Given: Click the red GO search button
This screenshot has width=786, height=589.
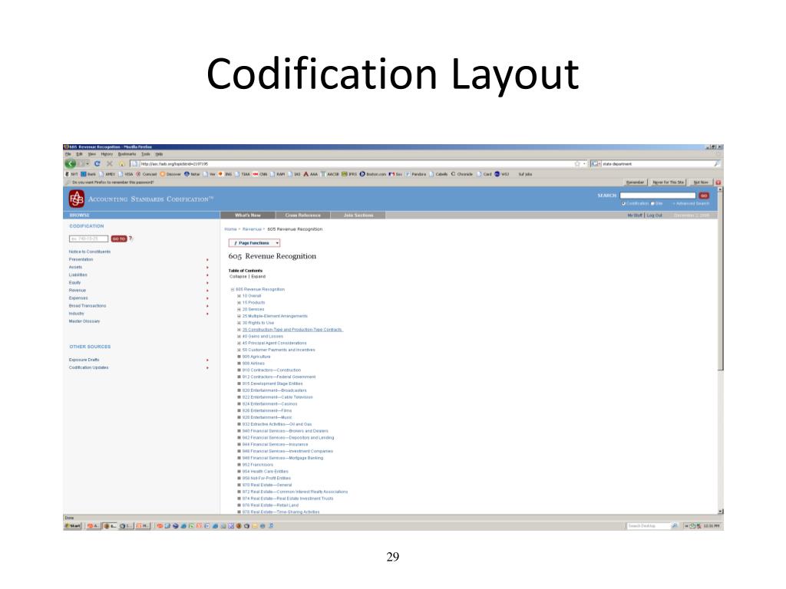Looking at the screenshot, I should [x=704, y=196].
